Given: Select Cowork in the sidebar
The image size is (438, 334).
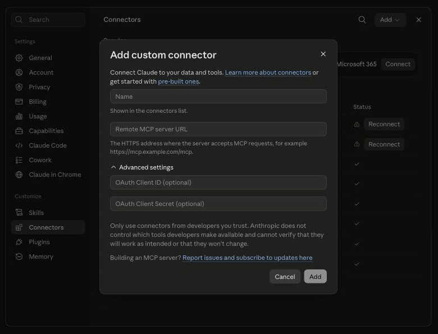Looking at the screenshot, I should (48, 160).
